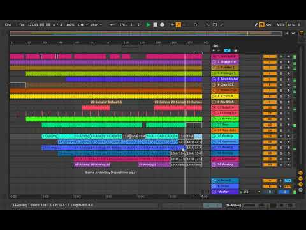Deactivate track 8 C-Perc 8 activator
306x230 pixels.
[x=270, y=96]
